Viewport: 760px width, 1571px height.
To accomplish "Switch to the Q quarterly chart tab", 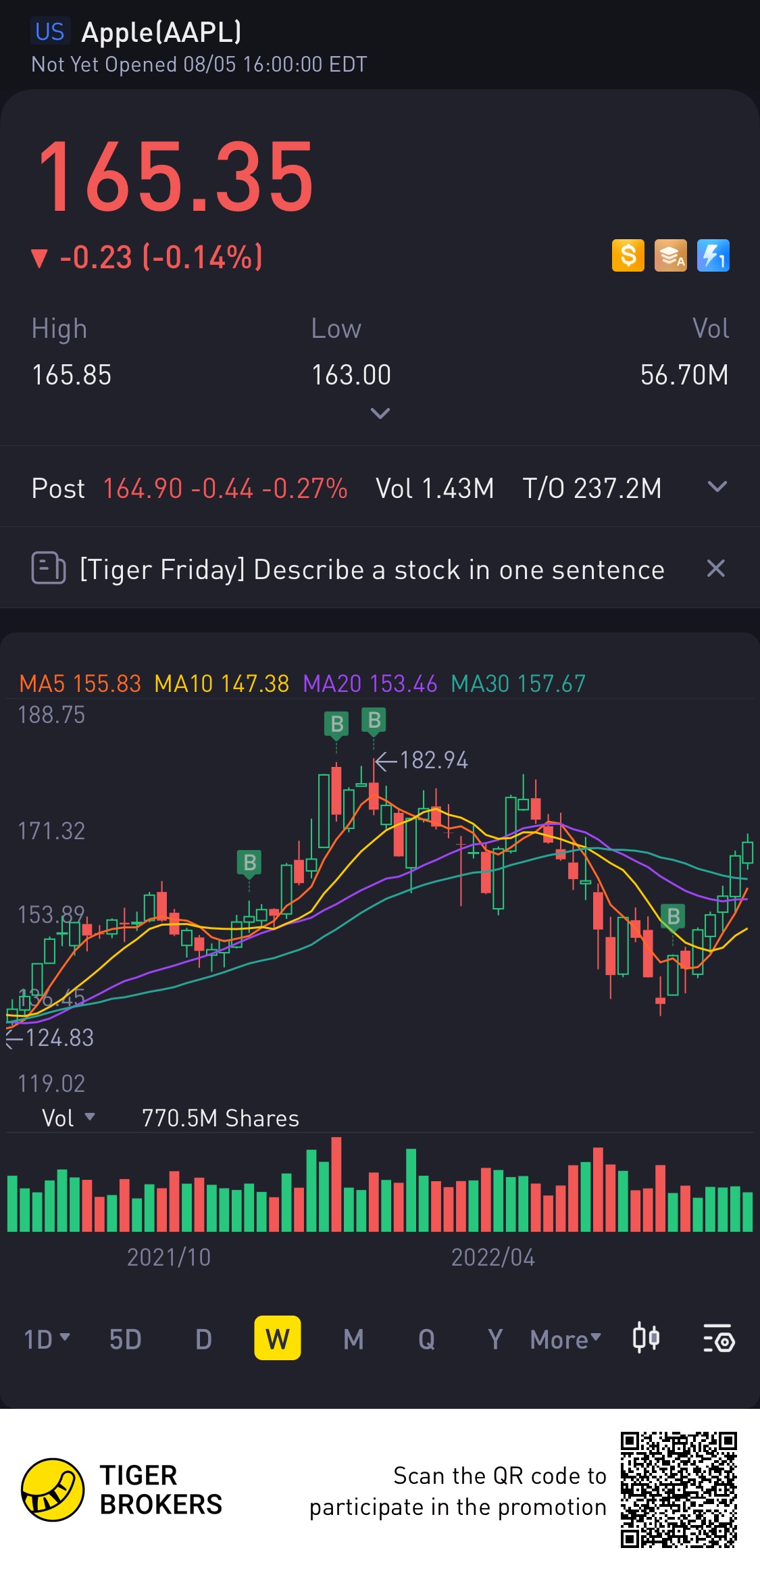I will pyautogui.click(x=426, y=1339).
